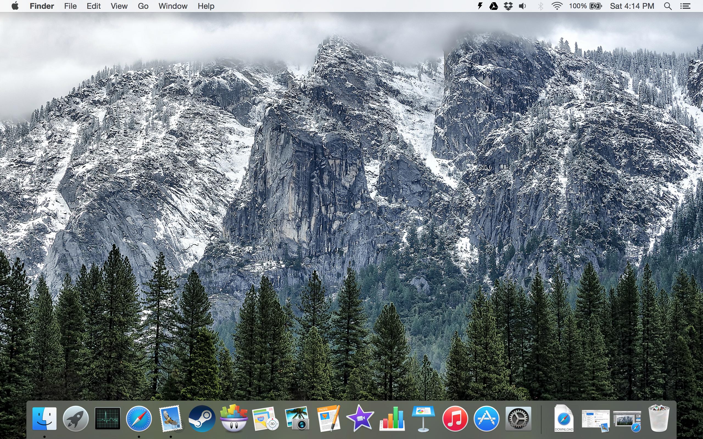Image resolution: width=703 pixels, height=439 pixels.
Task: Open the Mail stamp icon
Action: point(171,418)
